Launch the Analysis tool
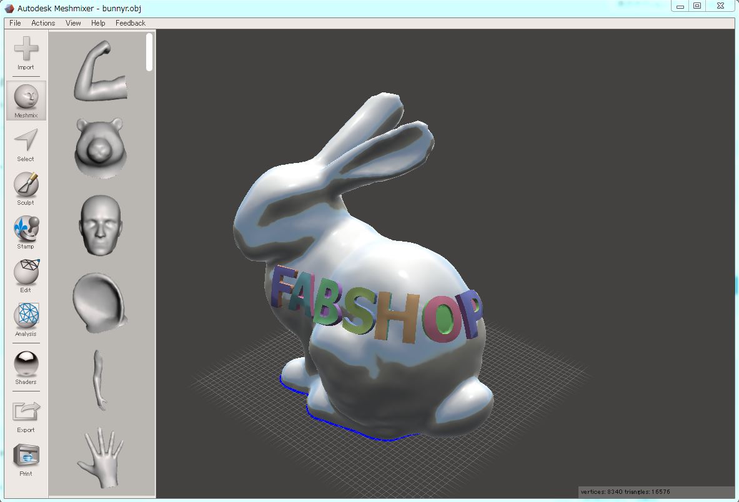739x502 pixels. (26, 320)
